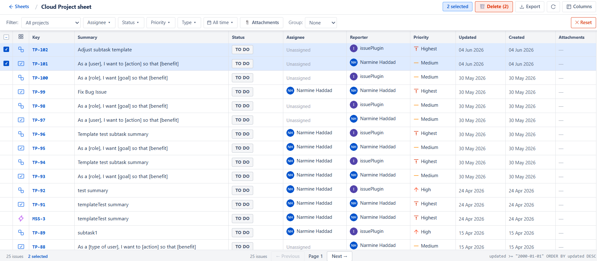The width and height of the screenshot is (597, 261).
Task: Open the Status filter dropdown
Action: point(131,23)
